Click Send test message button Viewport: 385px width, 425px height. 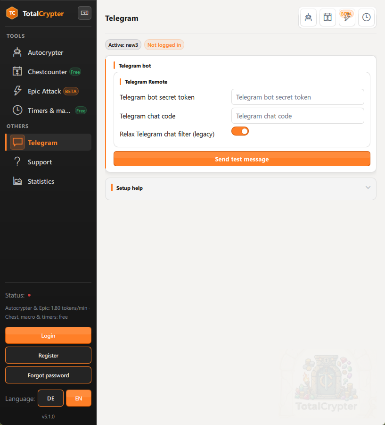point(242,159)
